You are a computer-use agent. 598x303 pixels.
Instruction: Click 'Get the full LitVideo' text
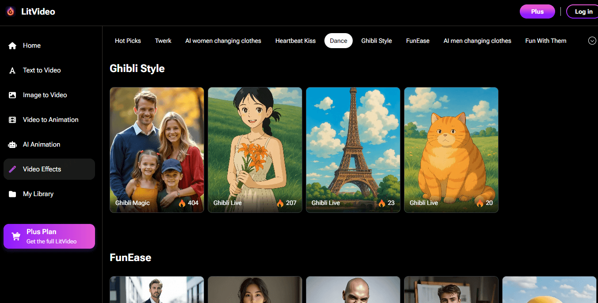[x=51, y=242]
